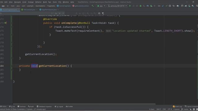Click the green Debug bug icon
This screenshot has width=198, height=111.
(x=140, y=6)
